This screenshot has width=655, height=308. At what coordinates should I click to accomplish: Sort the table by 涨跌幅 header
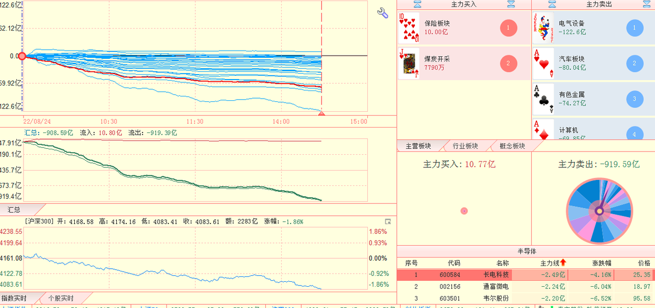(x=601, y=263)
